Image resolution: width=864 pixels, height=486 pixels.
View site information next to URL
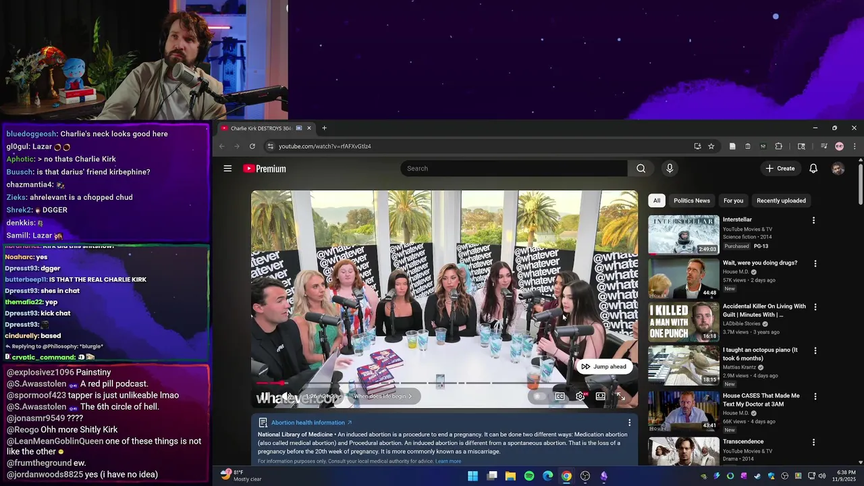click(x=270, y=146)
